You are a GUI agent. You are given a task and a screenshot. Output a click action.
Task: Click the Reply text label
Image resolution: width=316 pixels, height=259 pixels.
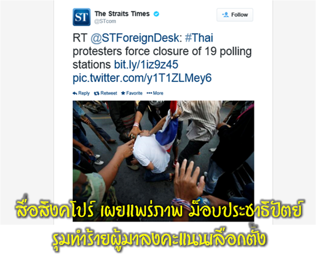click(84, 93)
